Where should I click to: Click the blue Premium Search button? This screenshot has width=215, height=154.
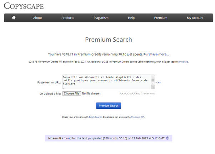coord(109,106)
